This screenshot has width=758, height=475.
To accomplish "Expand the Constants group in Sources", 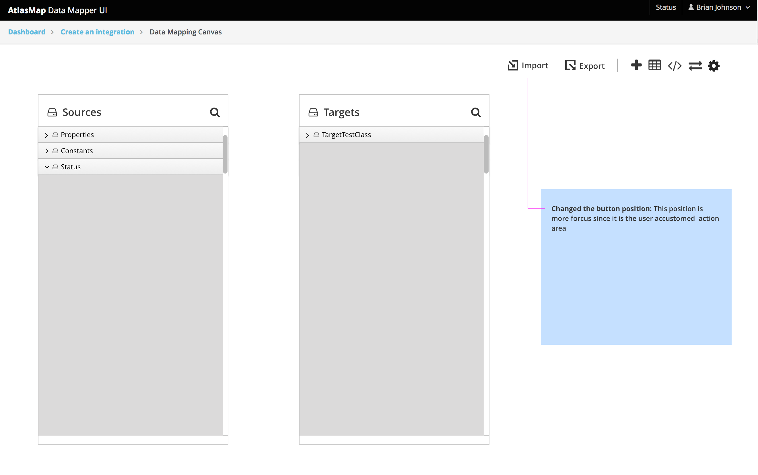I will click(x=47, y=151).
